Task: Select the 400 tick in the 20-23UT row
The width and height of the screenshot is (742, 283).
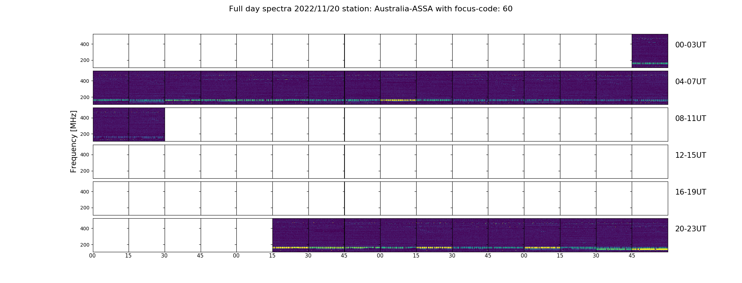Action: click(85, 229)
